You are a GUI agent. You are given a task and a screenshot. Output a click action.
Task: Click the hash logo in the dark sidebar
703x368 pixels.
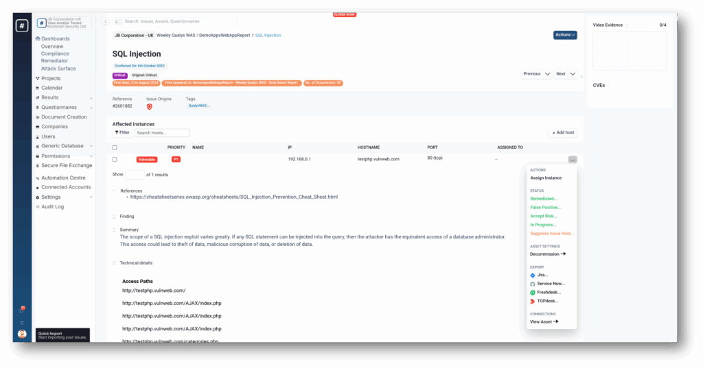click(x=22, y=25)
